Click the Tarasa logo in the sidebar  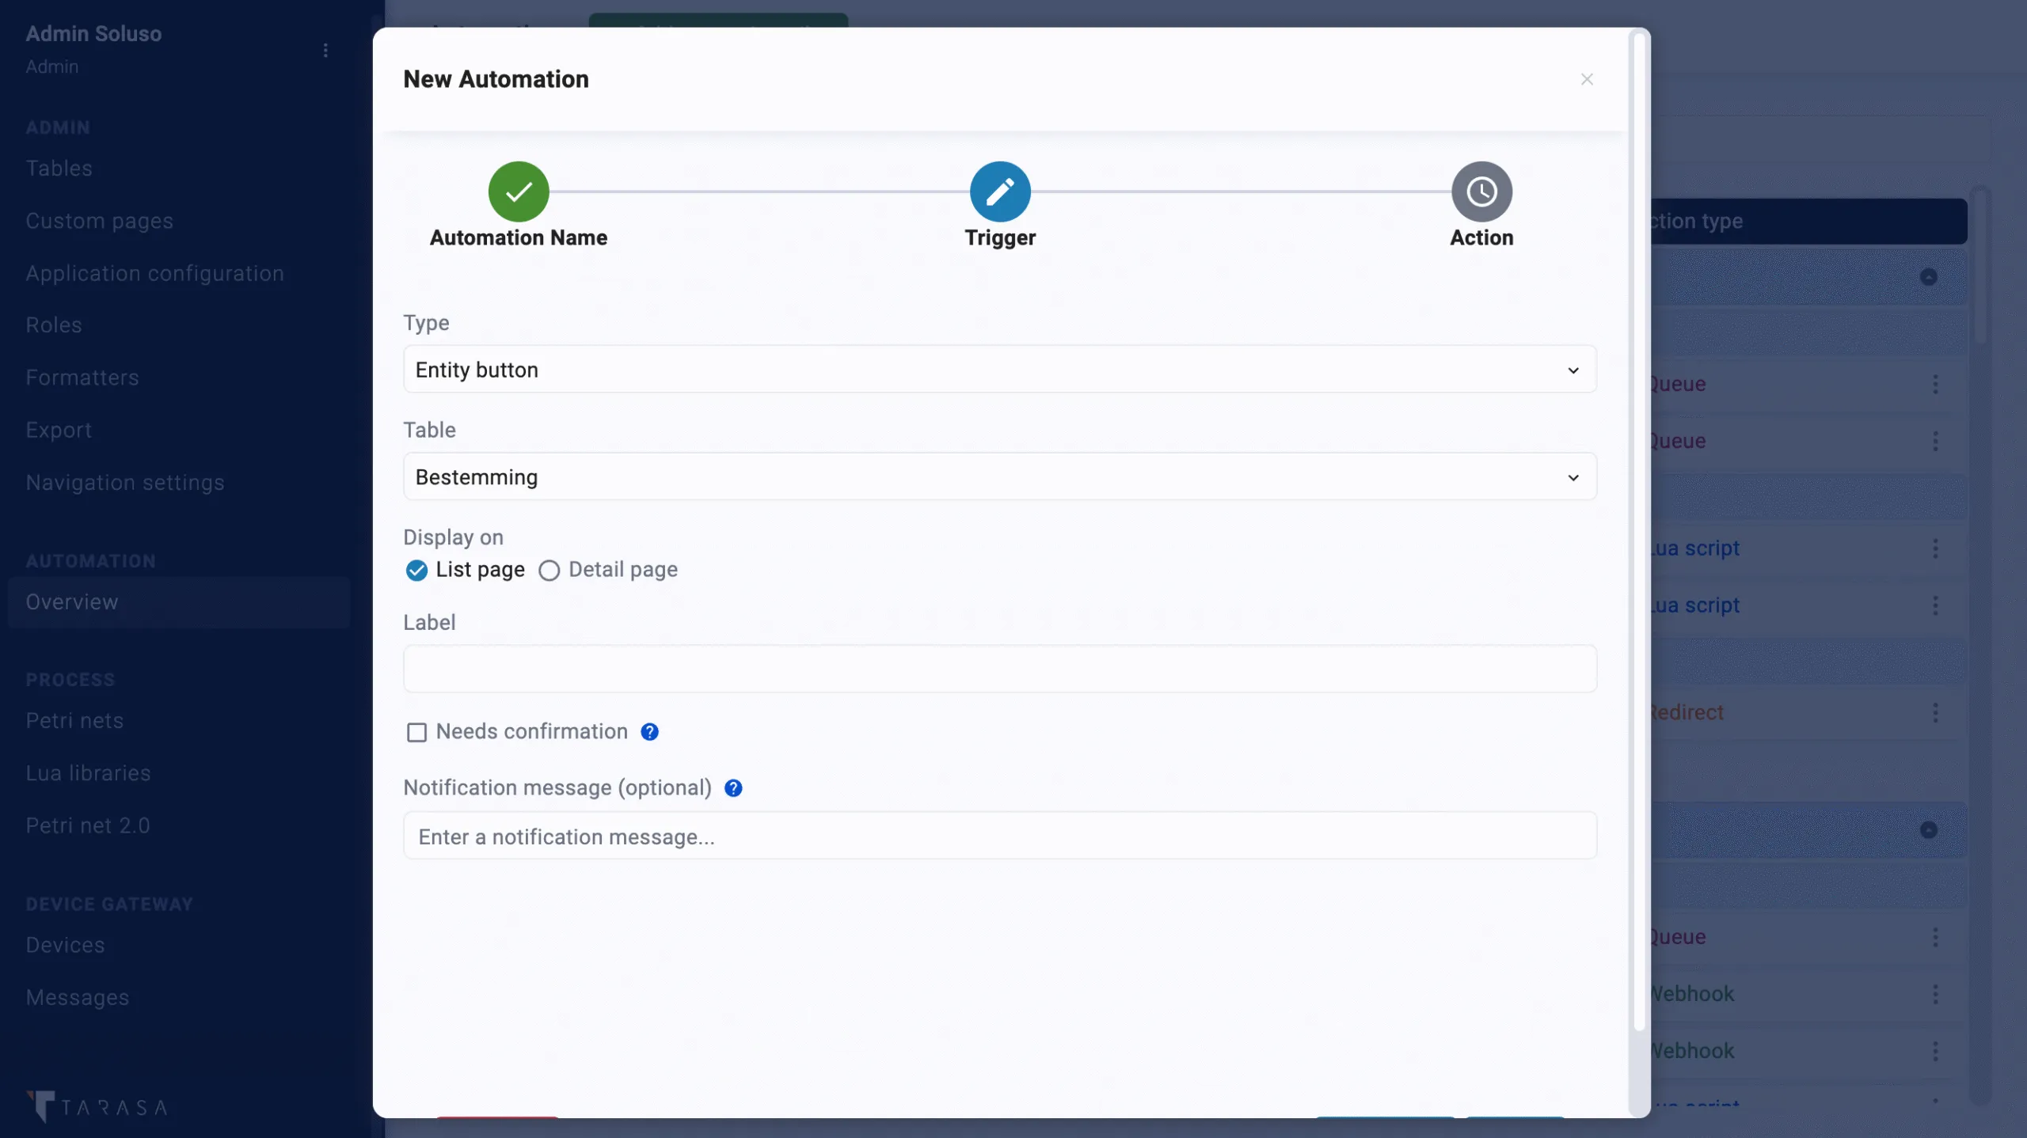97,1106
